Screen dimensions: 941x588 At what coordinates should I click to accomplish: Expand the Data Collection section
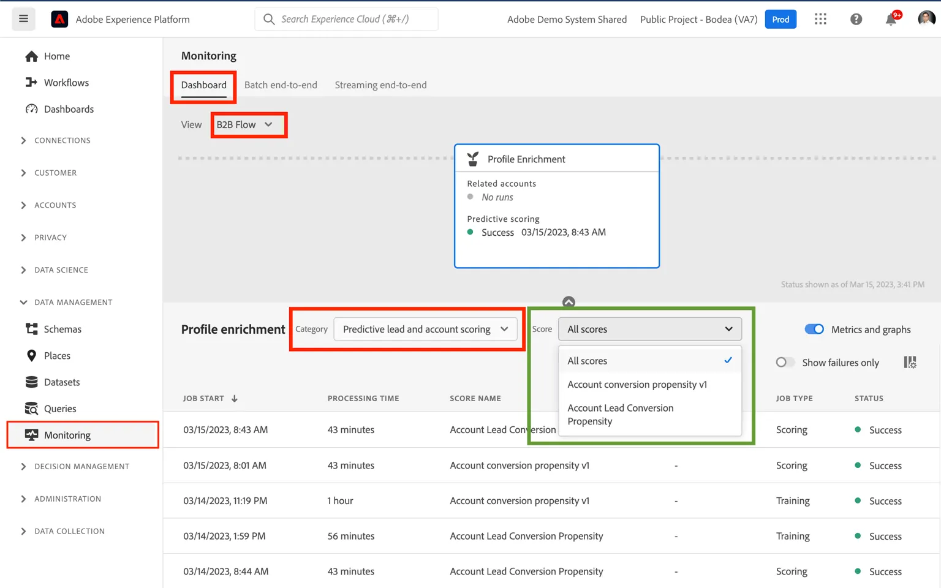pos(62,532)
